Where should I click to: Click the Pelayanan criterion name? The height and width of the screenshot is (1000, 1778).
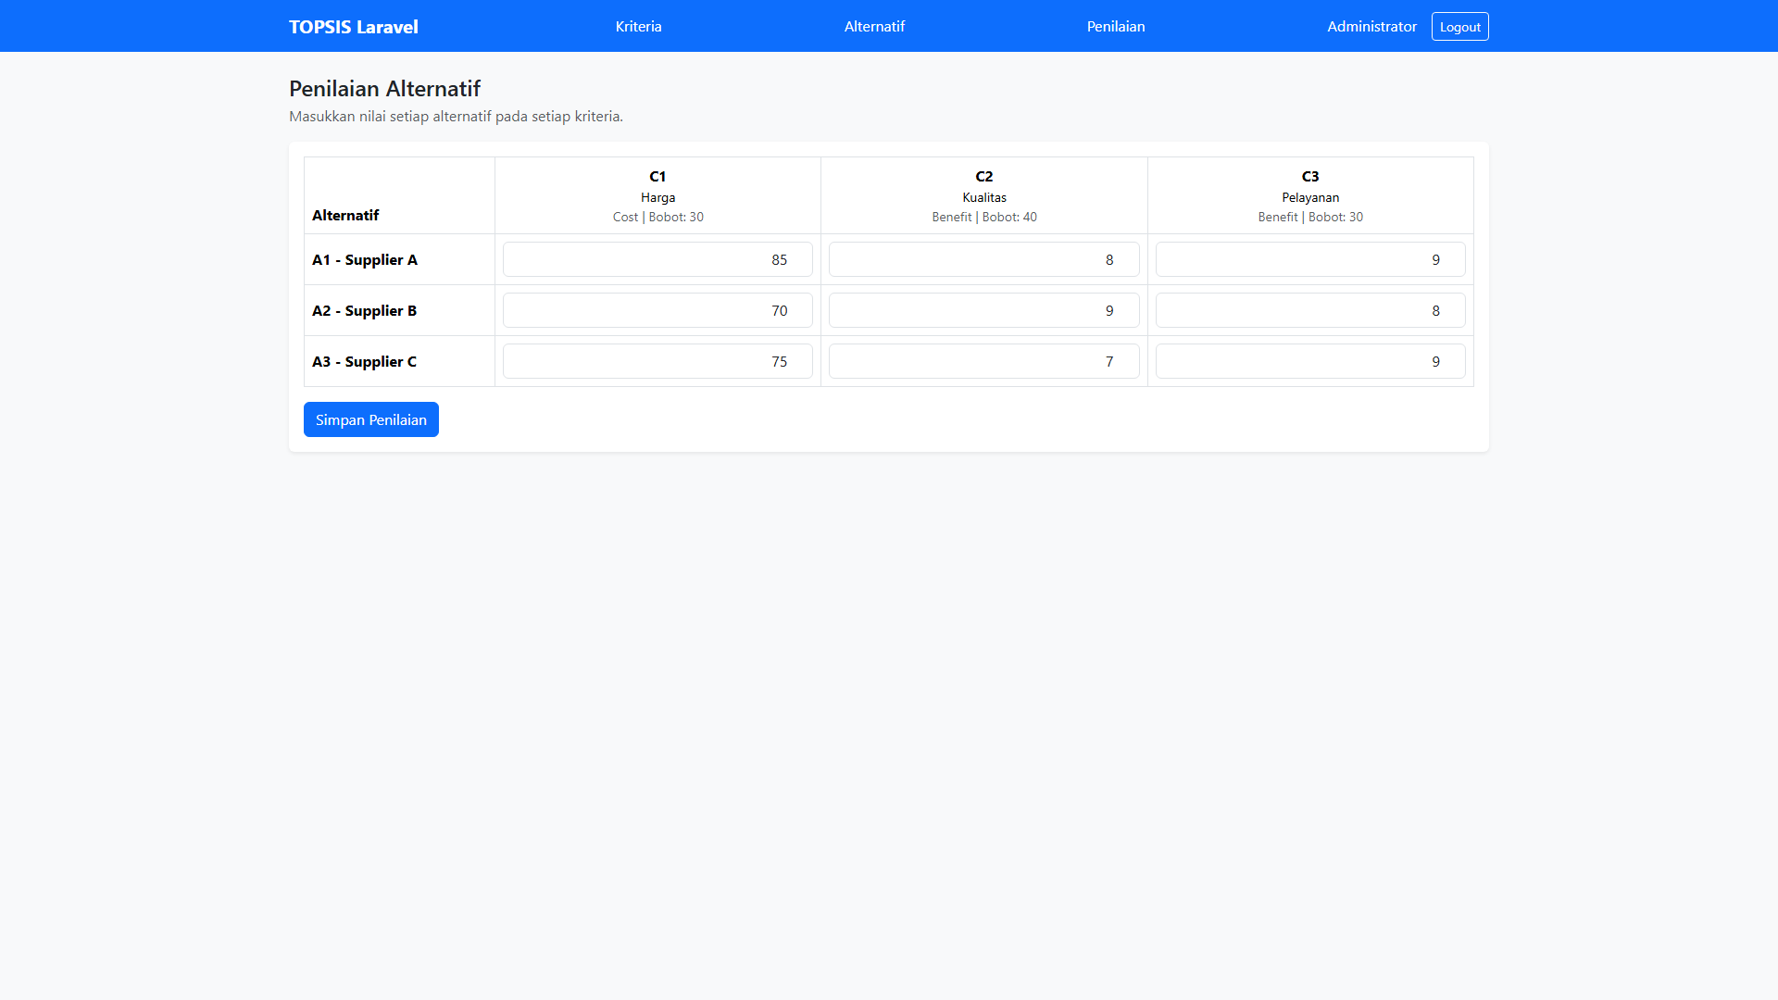point(1310,197)
